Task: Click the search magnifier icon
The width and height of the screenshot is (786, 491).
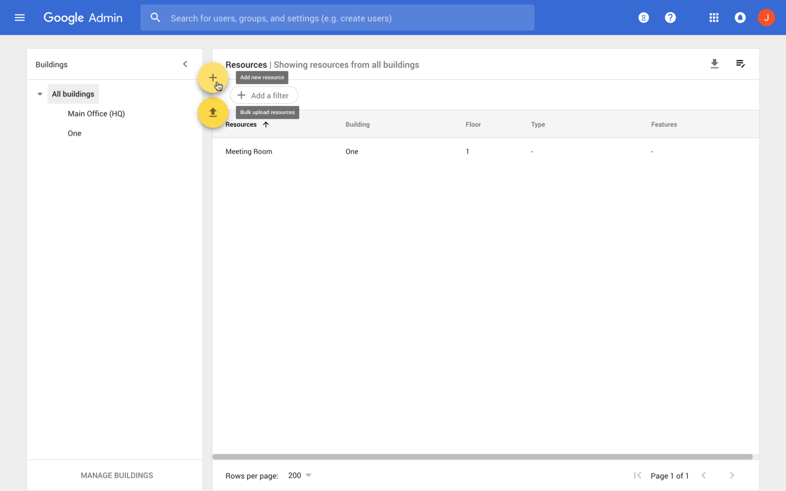Action: coord(155,18)
